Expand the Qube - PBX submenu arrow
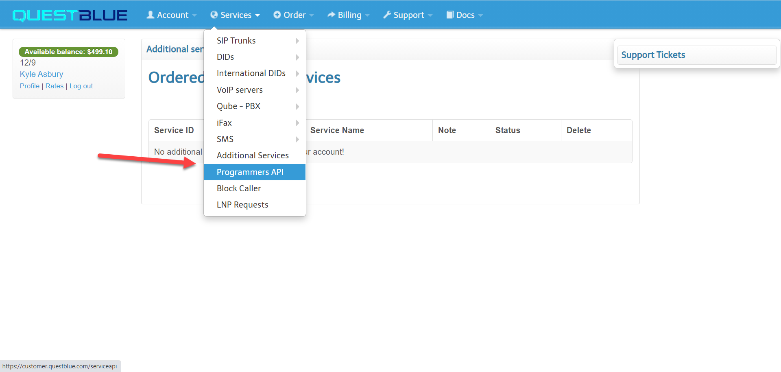 297,106
